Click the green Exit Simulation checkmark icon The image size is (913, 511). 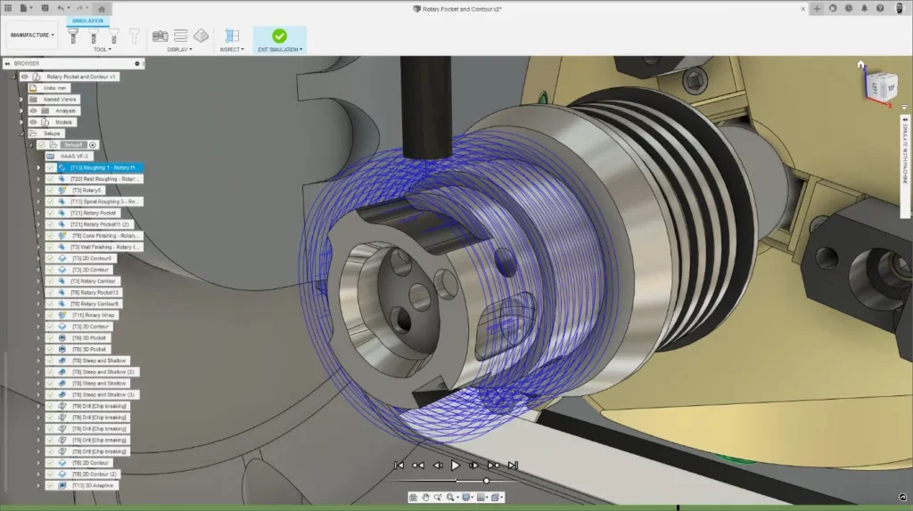(279, 36)
